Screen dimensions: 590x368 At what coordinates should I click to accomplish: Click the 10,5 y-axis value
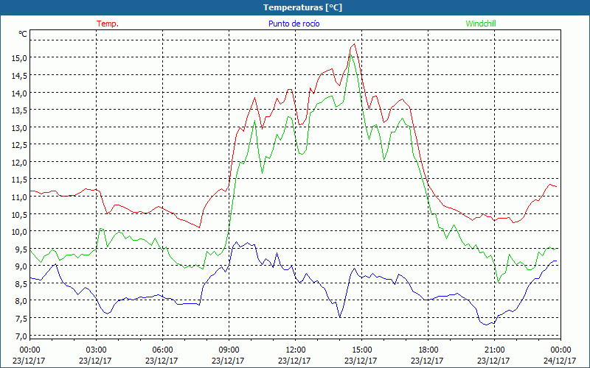(19, 214)
